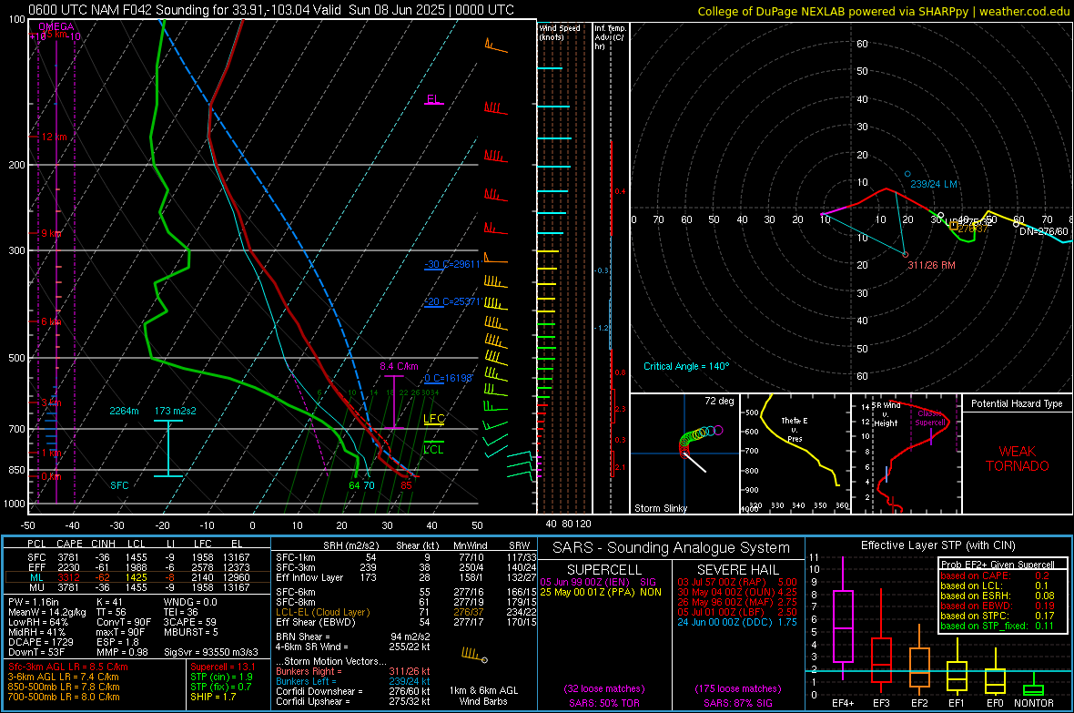The width and height of the screenshot is (1074, 713).
Task: Click the LCL-EL (Cloud Layer) row
Action: pos(406,612)
